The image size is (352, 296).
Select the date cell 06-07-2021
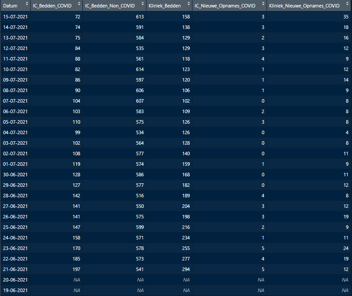[15, 112]
